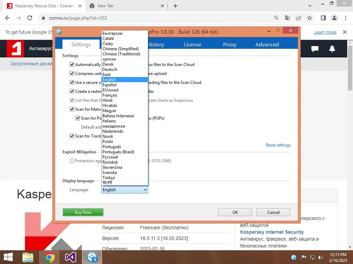Close the Kaspersky Rescue Disk tab
Screen dimensions: 353x264
coord(80,6)
